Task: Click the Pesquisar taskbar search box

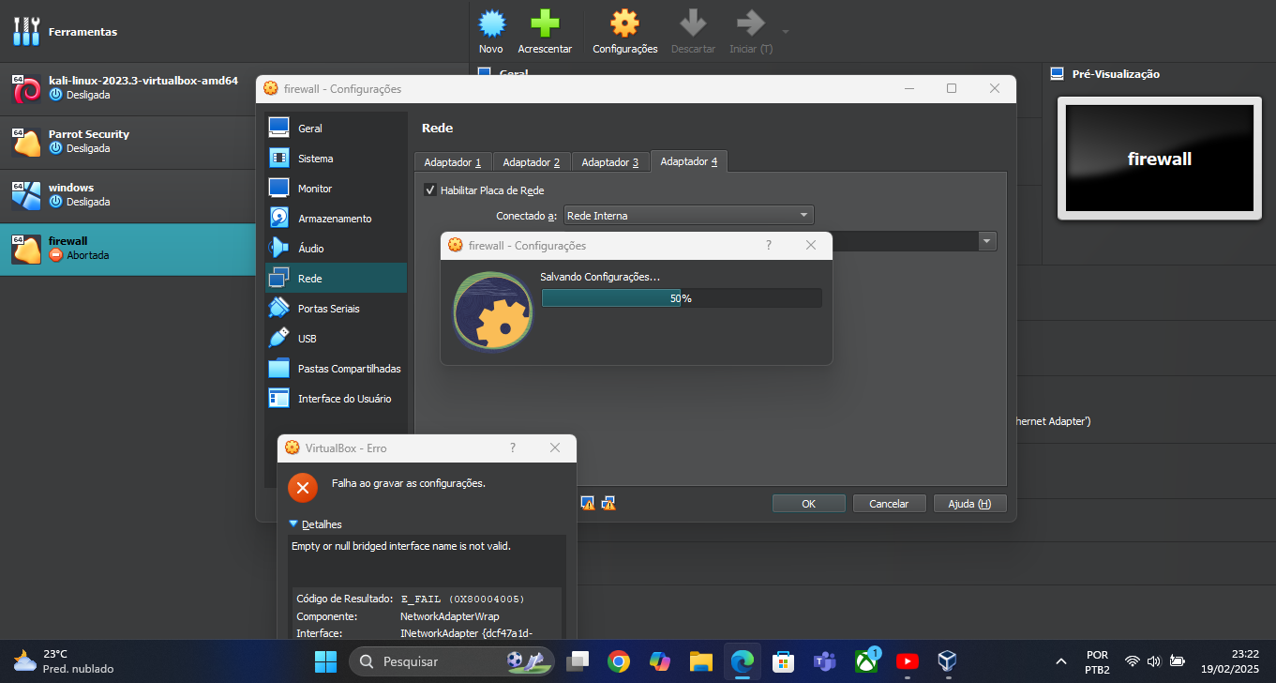Action: tap(453, 661)
